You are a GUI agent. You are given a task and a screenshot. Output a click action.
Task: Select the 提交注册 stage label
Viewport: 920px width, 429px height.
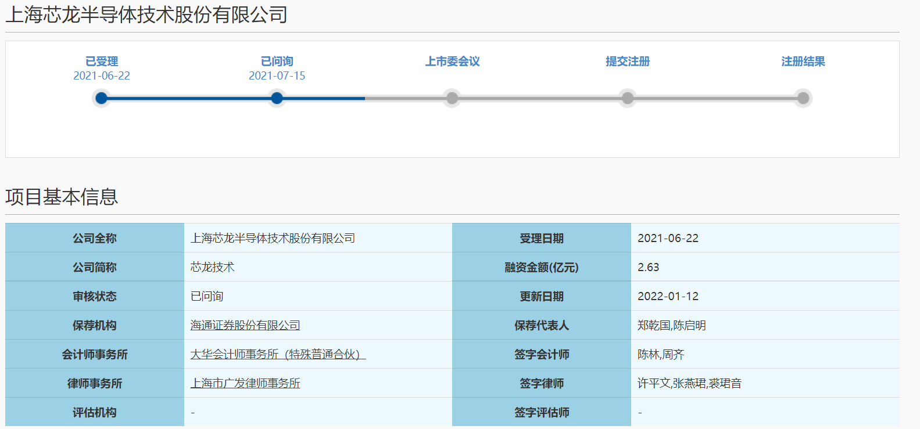tap(628, 62)
